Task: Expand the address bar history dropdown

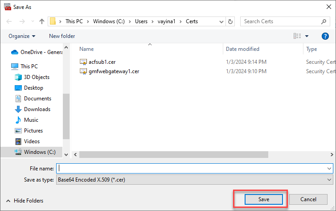Action: (x=221, y=22)
